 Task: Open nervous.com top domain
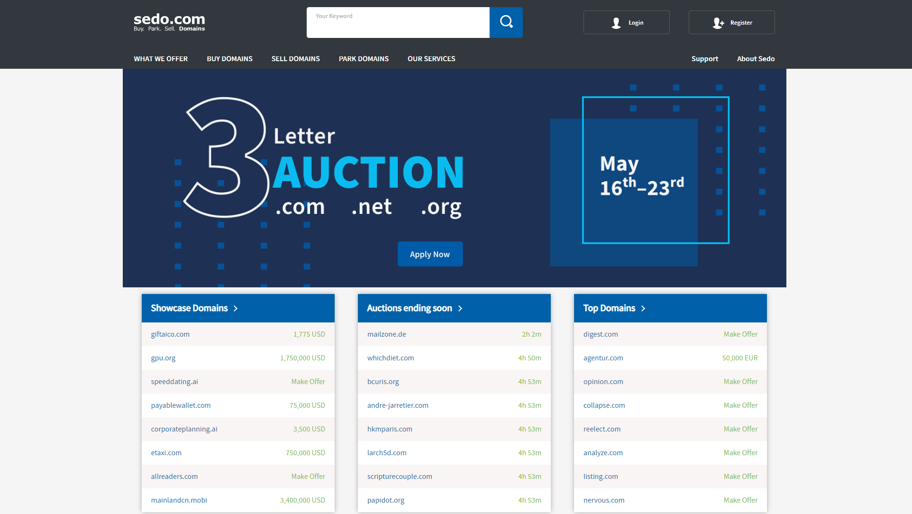[x=604, y=500]
